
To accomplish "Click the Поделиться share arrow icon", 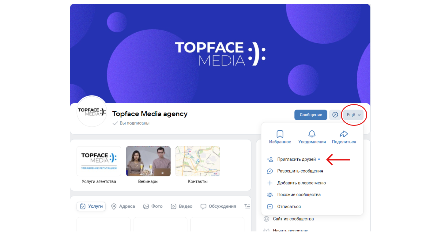I will point(344,134).
